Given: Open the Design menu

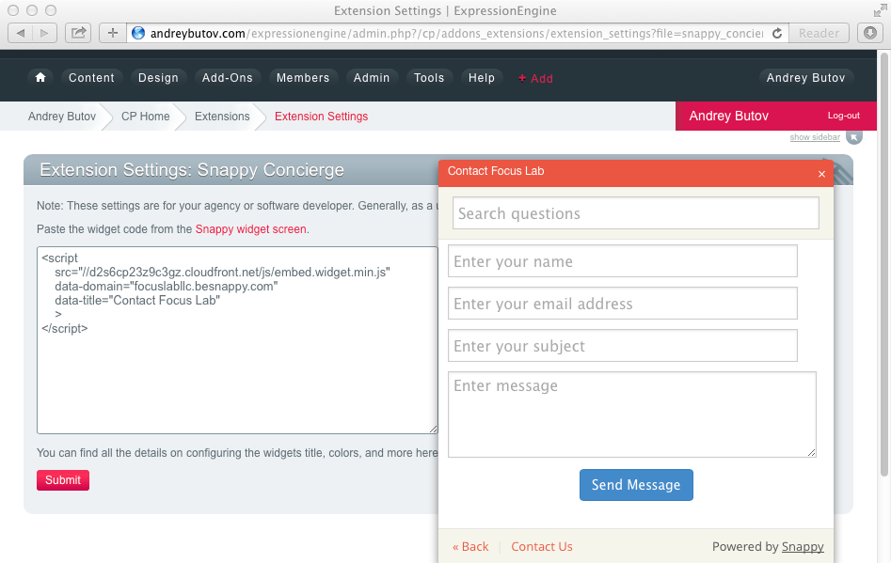Looking at the screenshot, I should (158, 78).
